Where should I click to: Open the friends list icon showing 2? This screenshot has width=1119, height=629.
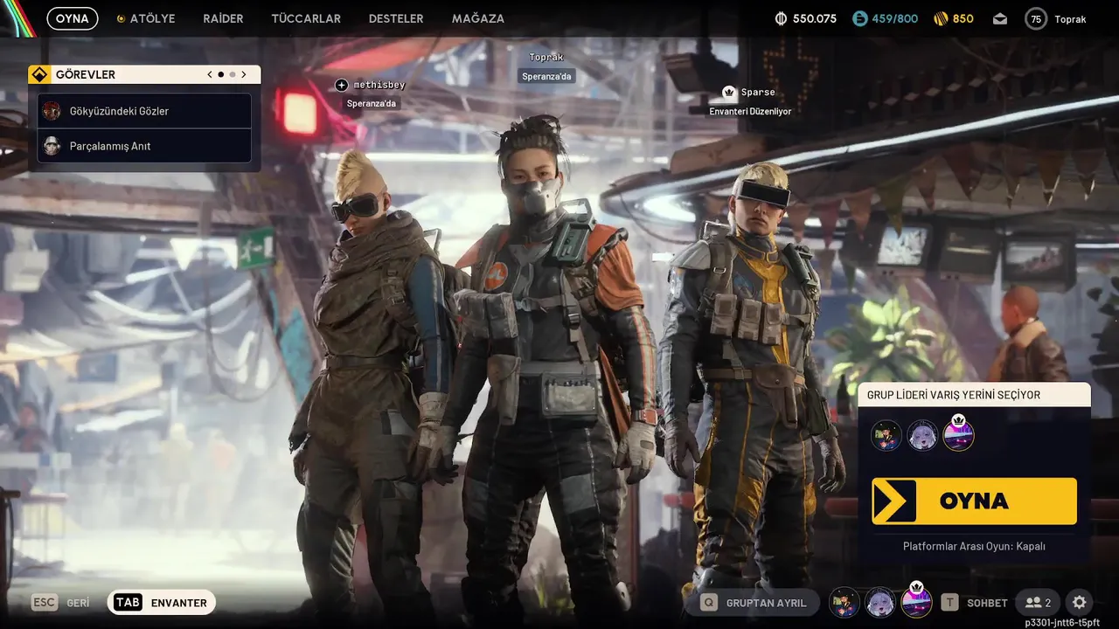pos(1039,603)
